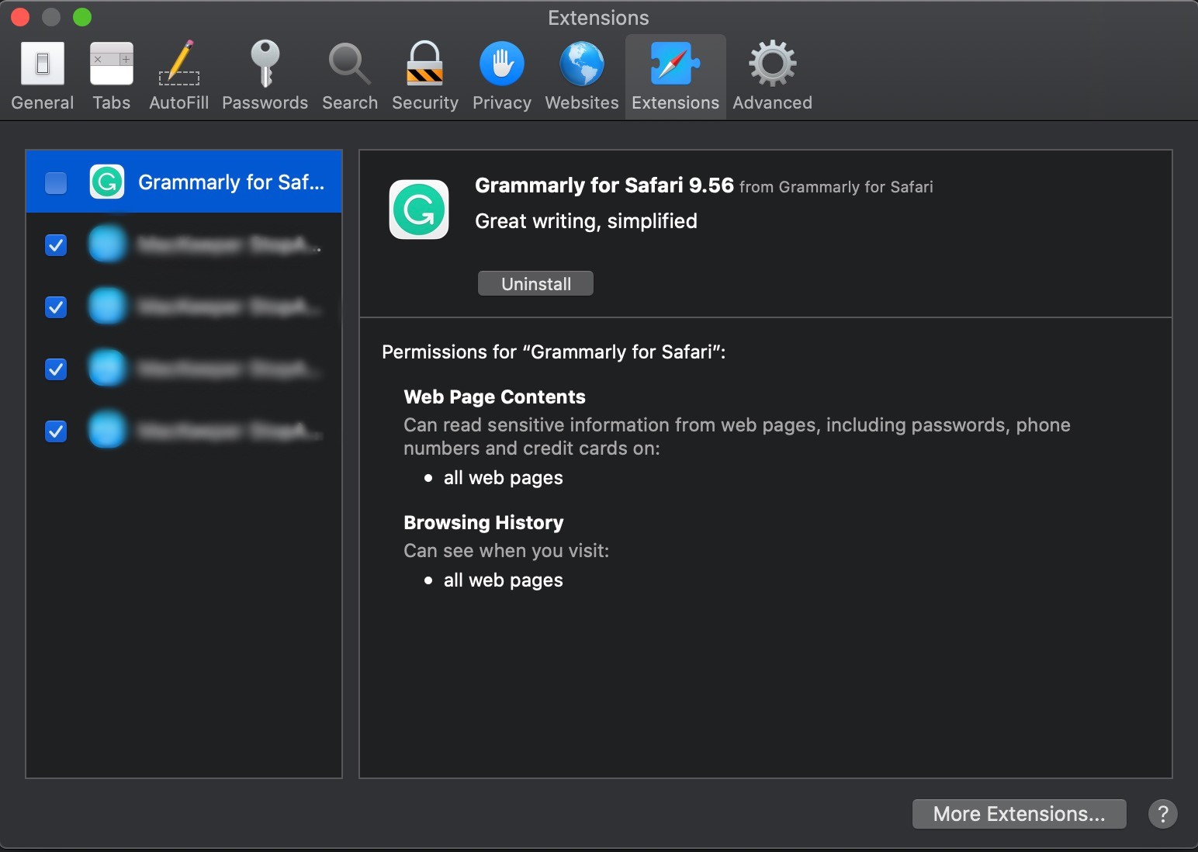Open AutoFill settings with the pencil icon
The image size is (1198, 852).
tap(178, 76)
